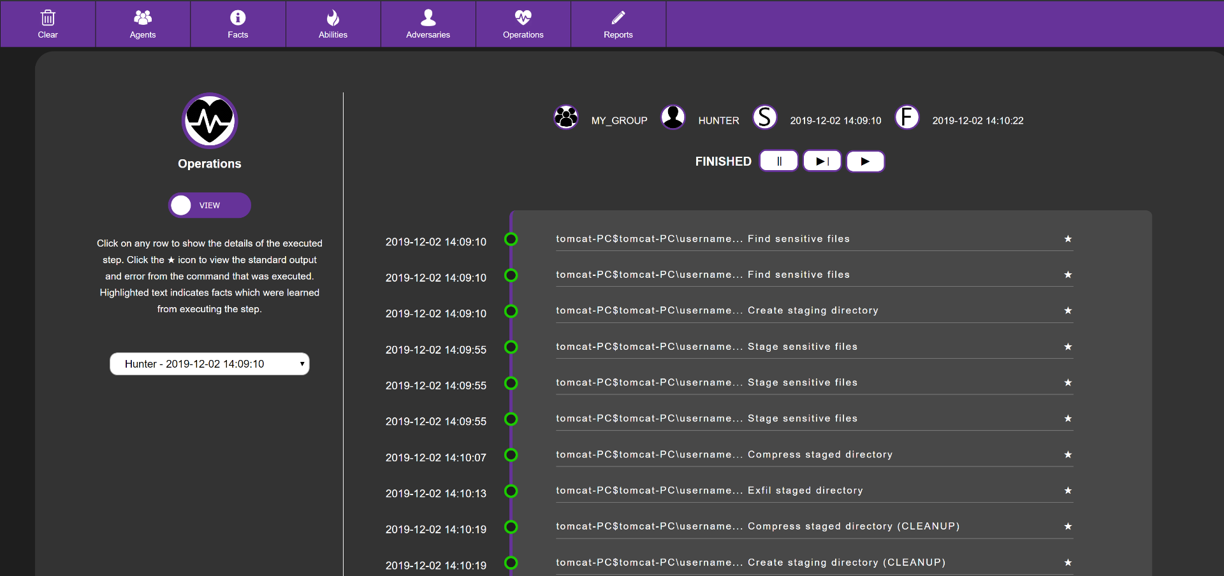
Task: Click the HUNTER adversary icon
Action: click(x=673, y=117)
